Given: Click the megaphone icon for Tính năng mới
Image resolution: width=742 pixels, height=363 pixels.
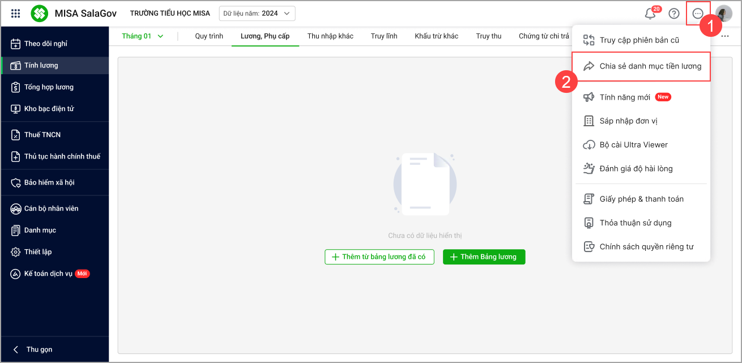Looking at the screenshot, I should (589, 97).
